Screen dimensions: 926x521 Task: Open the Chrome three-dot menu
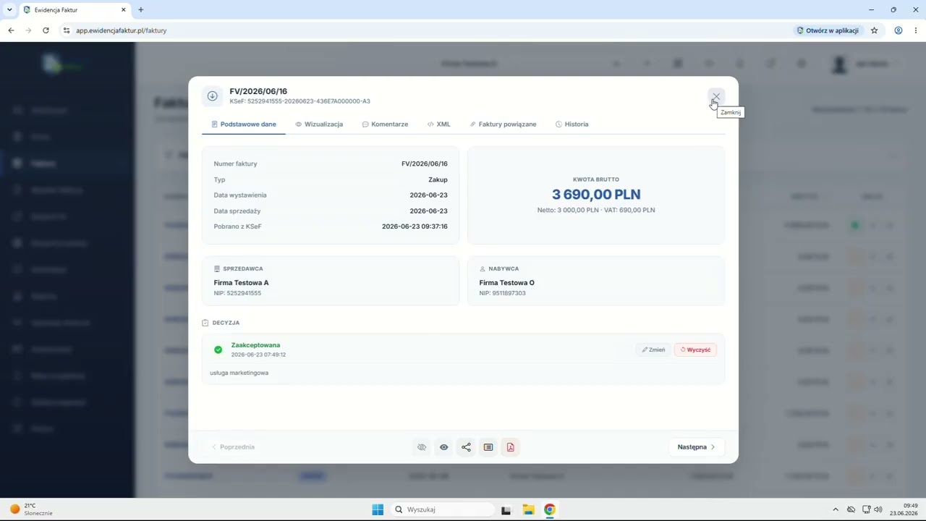click(916, 30)
